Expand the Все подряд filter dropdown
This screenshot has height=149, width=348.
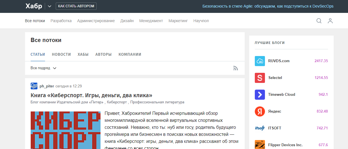[x=44, y=68]
